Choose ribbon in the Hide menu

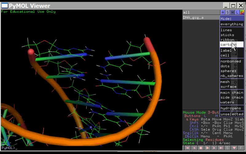click(232, 40)
